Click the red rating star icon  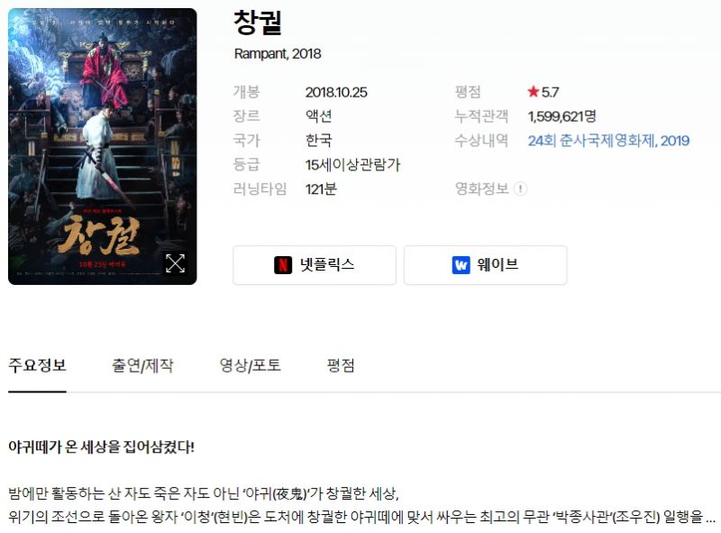click(x=533, y=92)
